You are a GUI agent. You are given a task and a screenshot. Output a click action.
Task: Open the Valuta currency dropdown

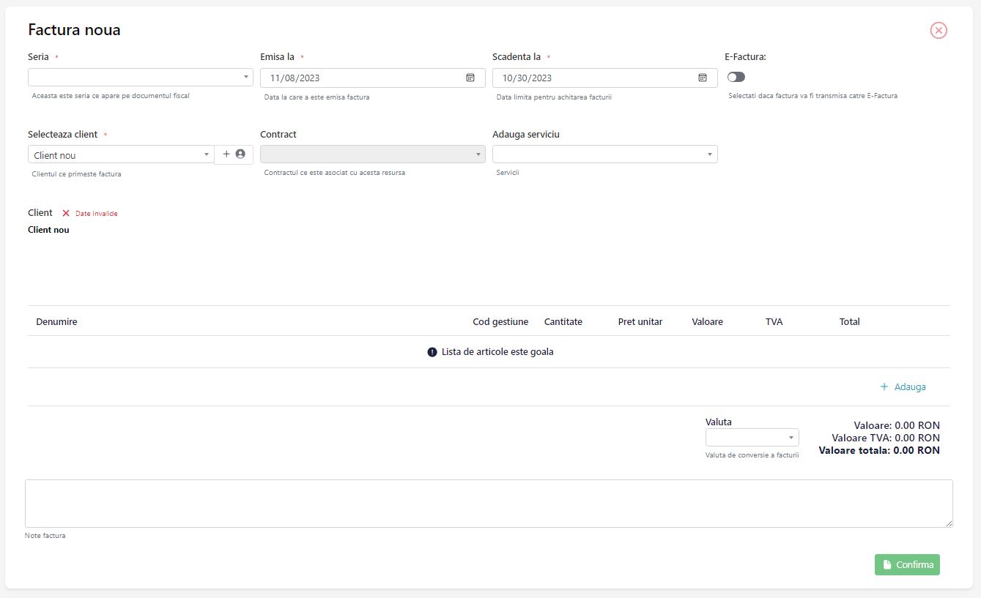pos(752,437)
